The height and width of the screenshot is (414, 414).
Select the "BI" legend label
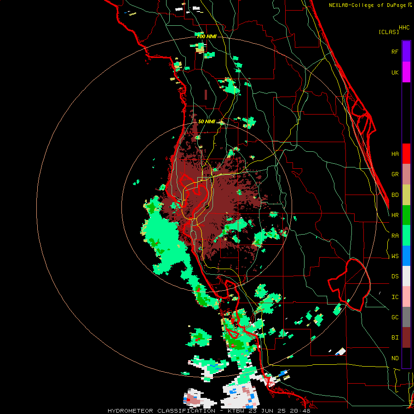pyautogui.click(x=395, y=338)
